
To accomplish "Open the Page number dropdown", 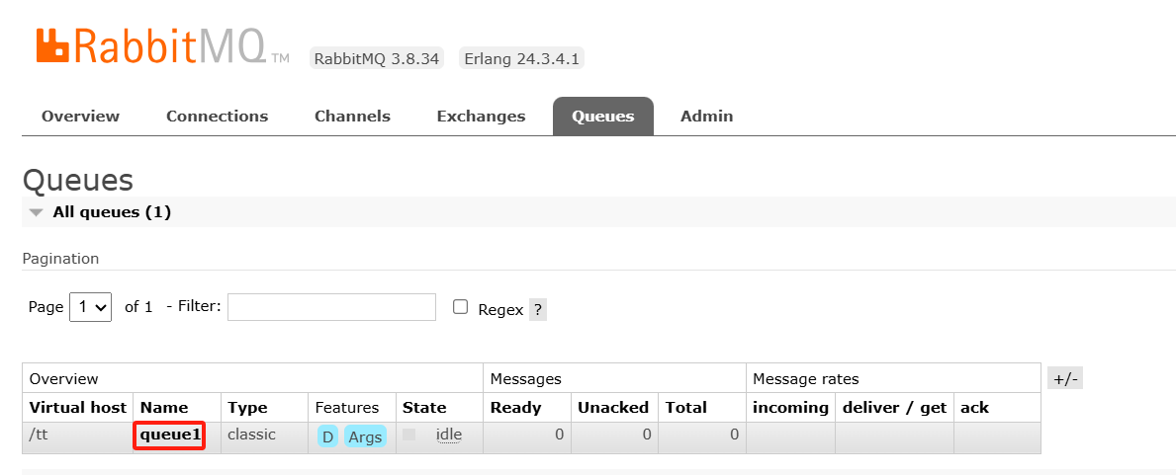I will click(x=90, y=307).
